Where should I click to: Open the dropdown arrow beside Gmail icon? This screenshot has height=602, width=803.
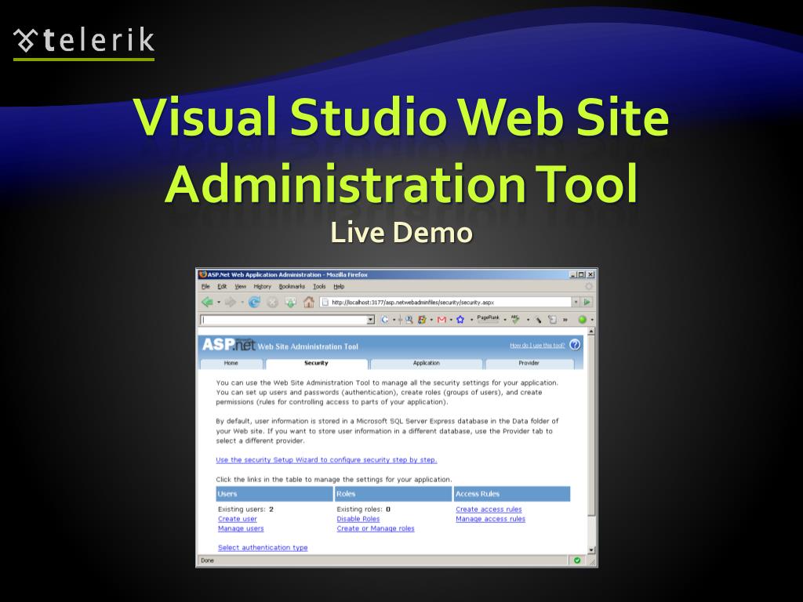[451, 320]
